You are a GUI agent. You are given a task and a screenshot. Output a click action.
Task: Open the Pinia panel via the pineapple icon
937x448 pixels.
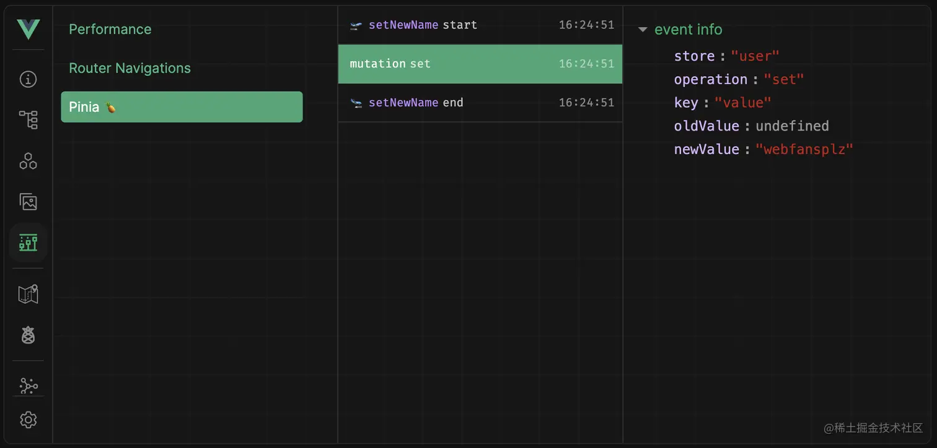click(x=28, y=336)
